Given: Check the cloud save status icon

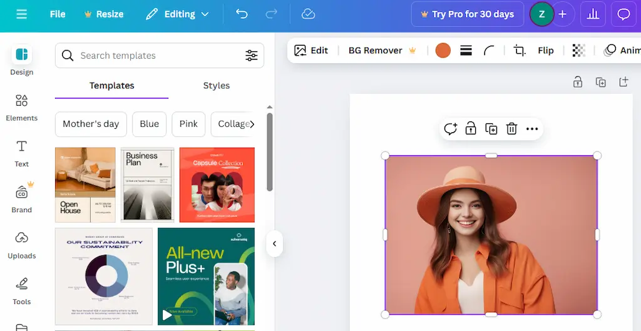Looking at the screenshot, I should click(308, 14).
